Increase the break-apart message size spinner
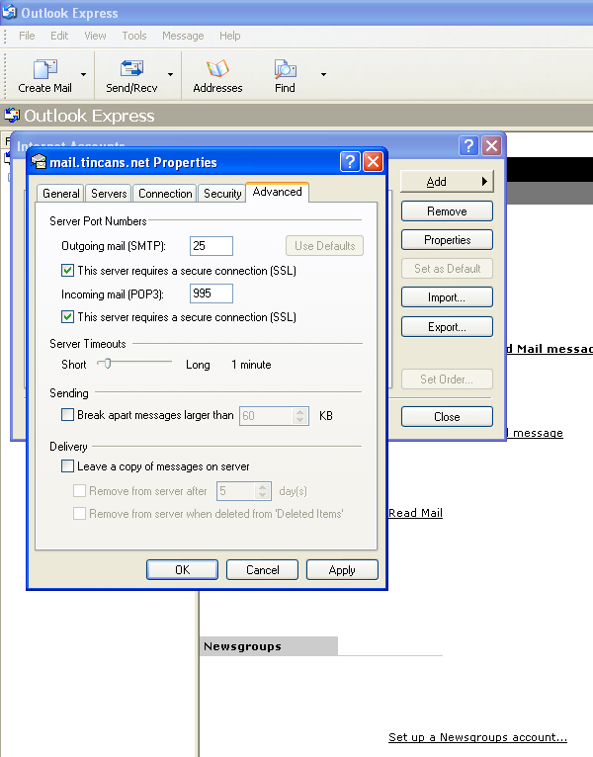Screen dimensions: 593x757 [299, 412]
